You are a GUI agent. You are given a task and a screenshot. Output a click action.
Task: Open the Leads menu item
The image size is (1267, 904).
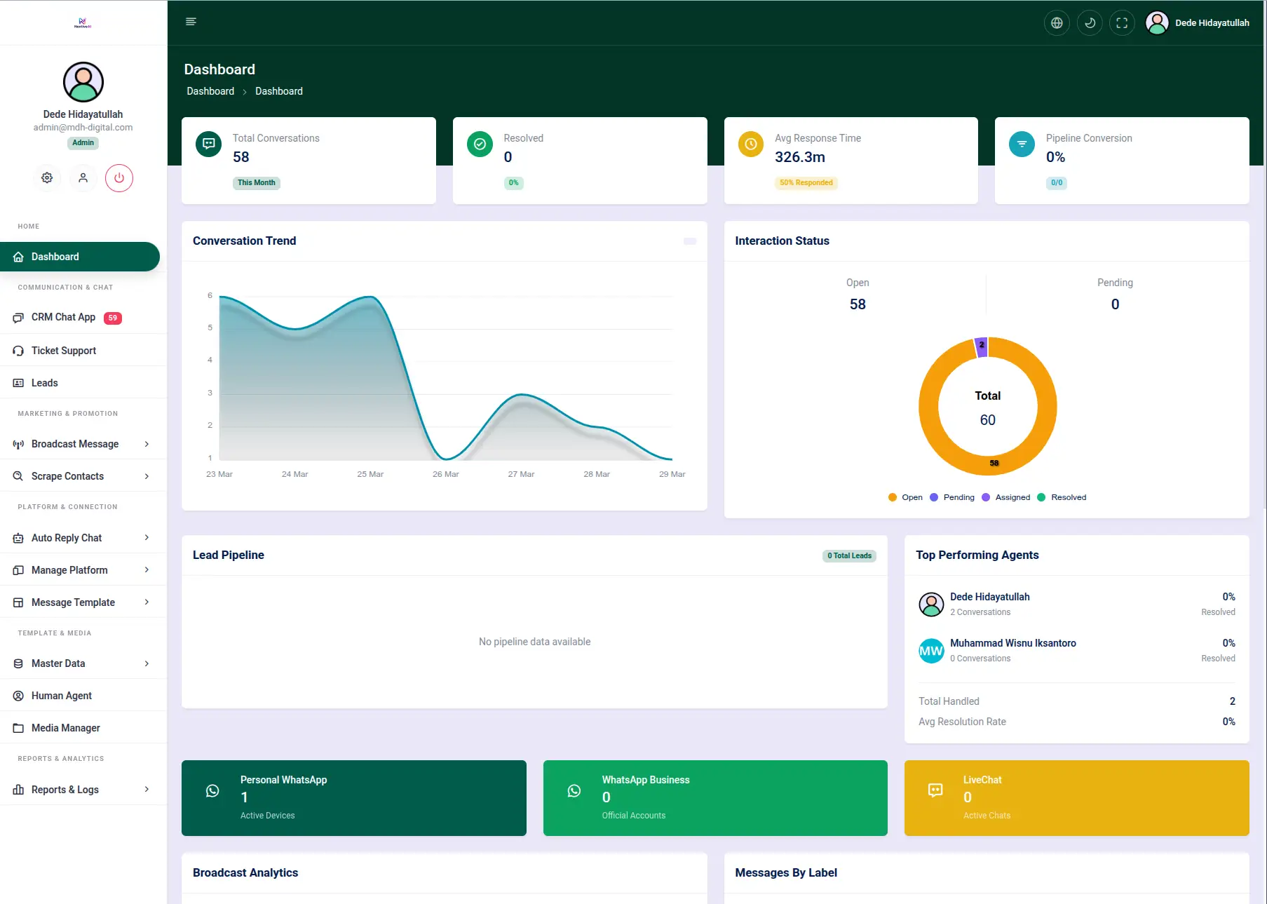tap(45, 383)
